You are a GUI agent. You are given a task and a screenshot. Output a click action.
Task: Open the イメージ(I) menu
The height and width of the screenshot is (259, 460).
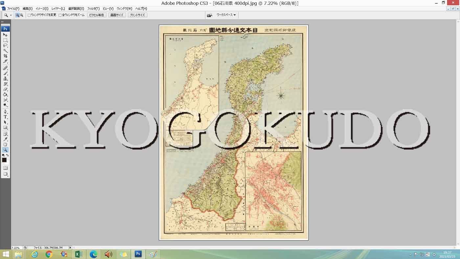(42, 9)
